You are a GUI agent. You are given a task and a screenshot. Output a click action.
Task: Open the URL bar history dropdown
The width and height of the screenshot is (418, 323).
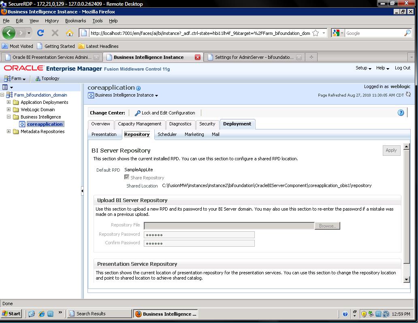click(324, 33)
